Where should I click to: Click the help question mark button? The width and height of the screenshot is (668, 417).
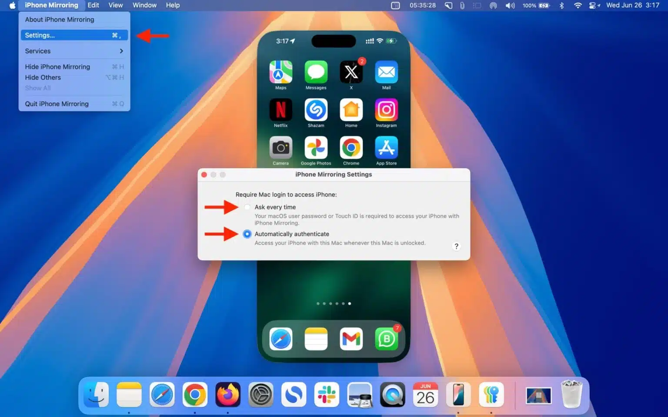[456, 246]
